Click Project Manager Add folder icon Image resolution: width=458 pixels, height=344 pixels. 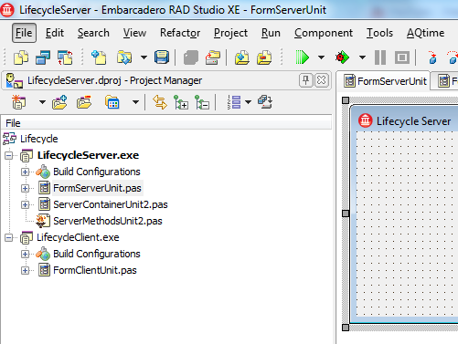59,102
